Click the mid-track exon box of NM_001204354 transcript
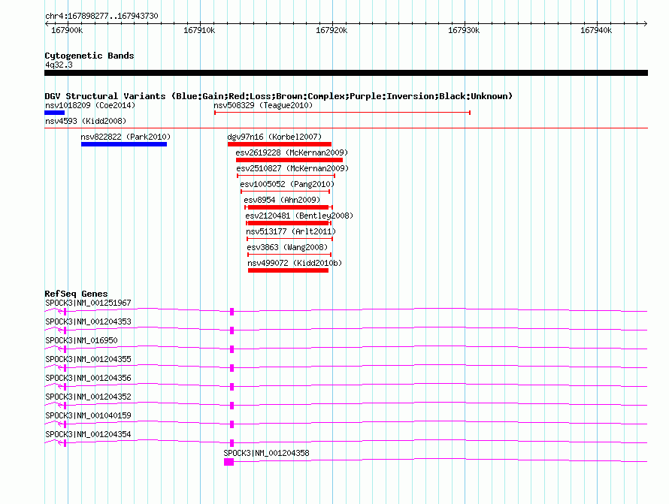This screenshot has width=669, height=504. pos(232,443)
